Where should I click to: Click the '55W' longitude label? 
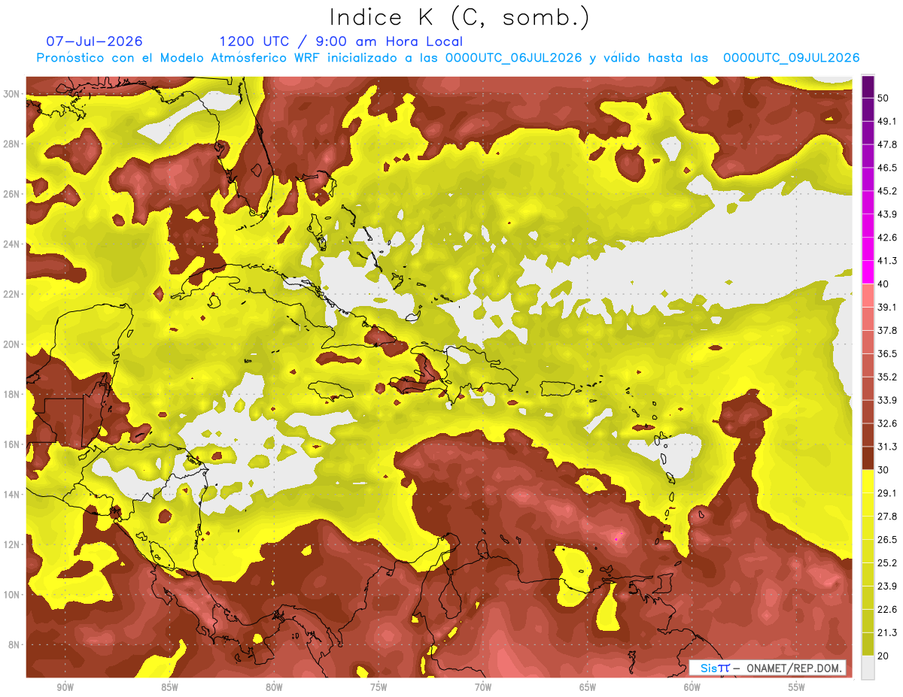(x=797, y=688)
